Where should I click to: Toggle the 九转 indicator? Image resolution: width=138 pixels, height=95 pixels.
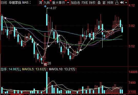click(47, 3)
